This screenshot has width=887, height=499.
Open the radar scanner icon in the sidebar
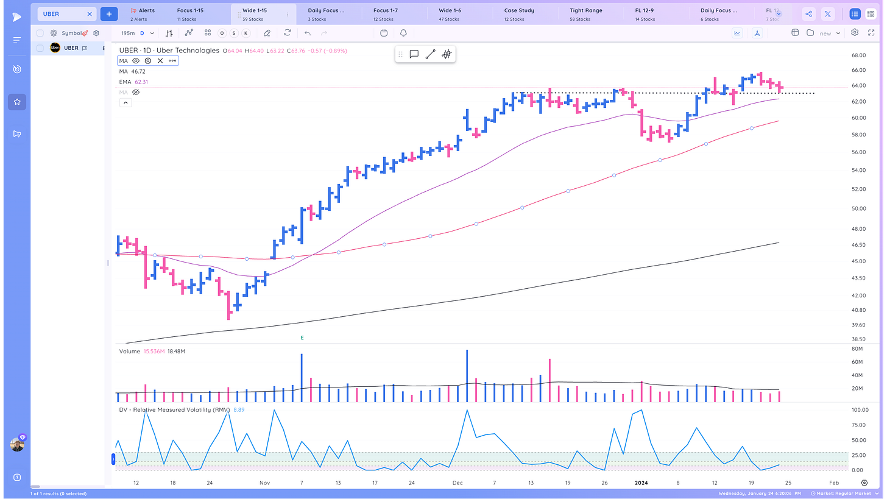(x=16, y=69)
